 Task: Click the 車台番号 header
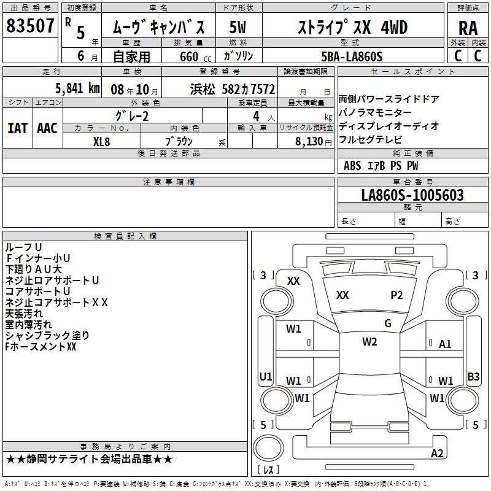click(x=412, y=182)
